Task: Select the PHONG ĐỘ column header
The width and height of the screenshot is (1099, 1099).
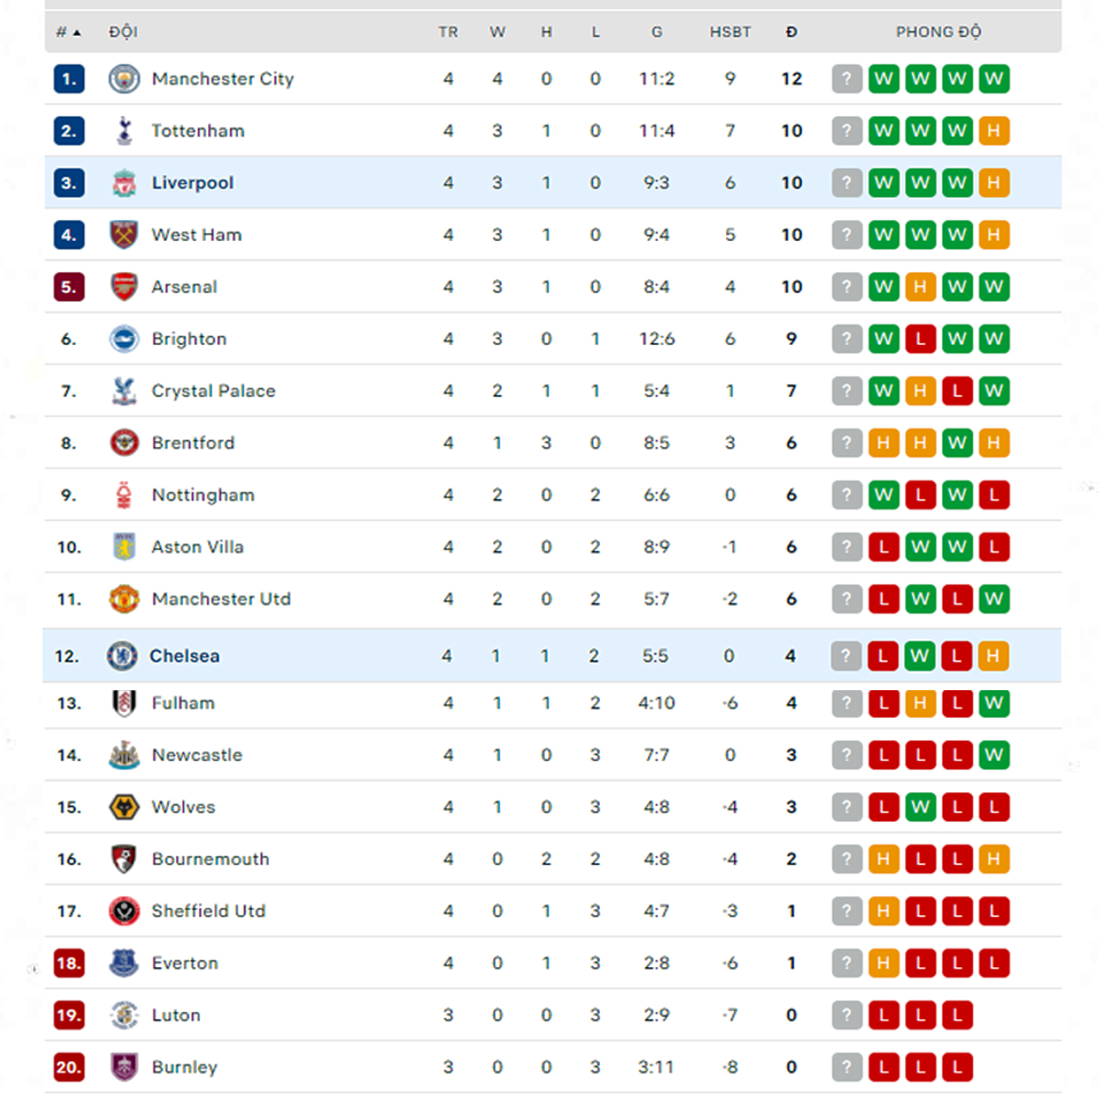Action: (939, 32)
